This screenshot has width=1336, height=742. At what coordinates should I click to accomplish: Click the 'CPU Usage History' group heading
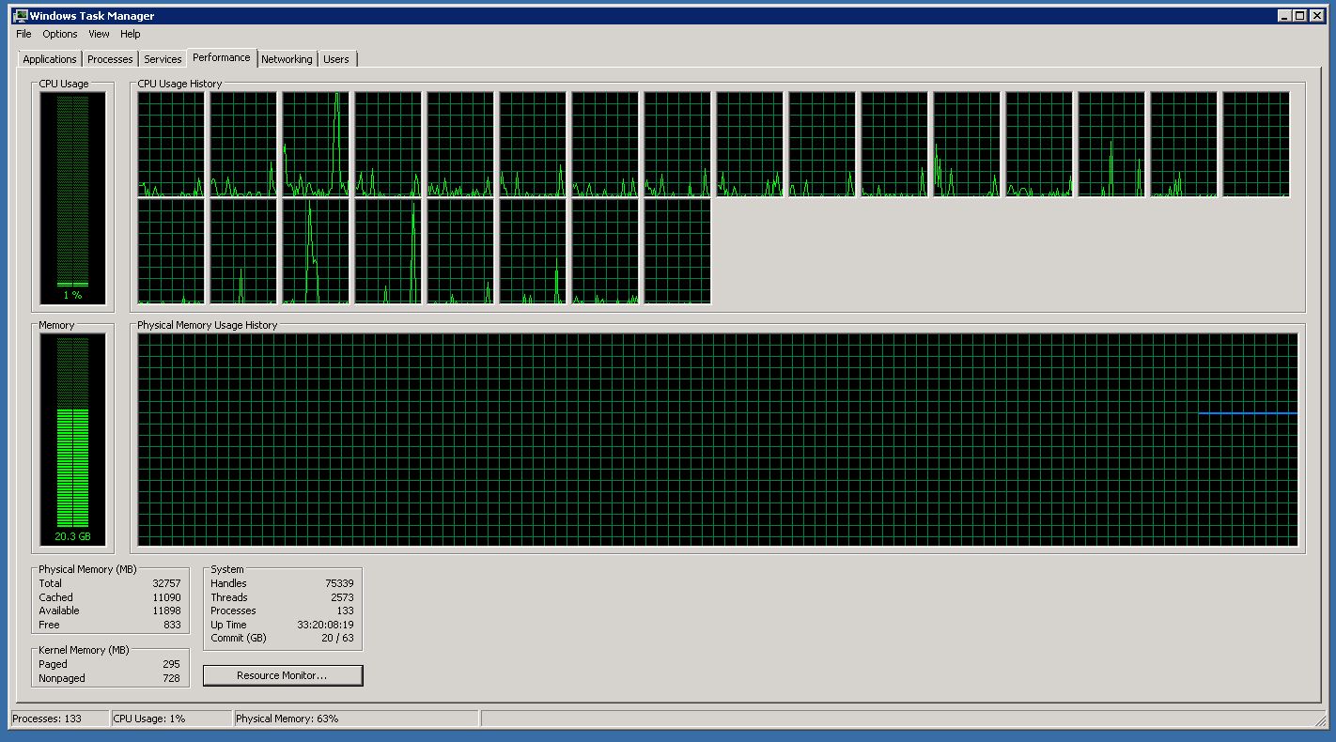pos(180,84)
